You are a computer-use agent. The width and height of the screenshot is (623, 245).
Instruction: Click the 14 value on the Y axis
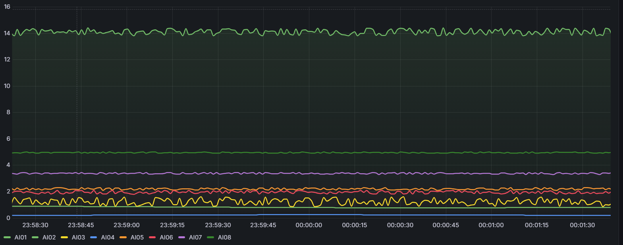[x=7, y=33]
